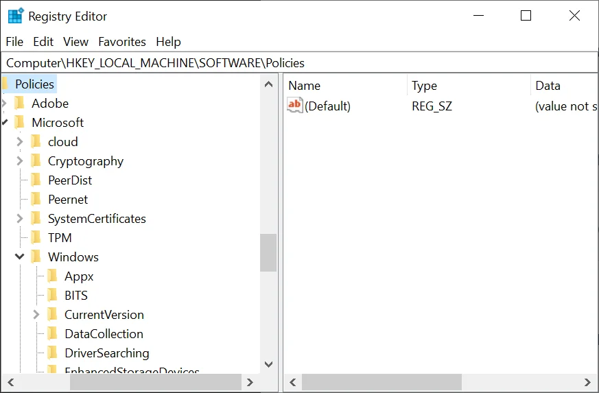Click the SystemCertificates folder icon

(36, 219)
